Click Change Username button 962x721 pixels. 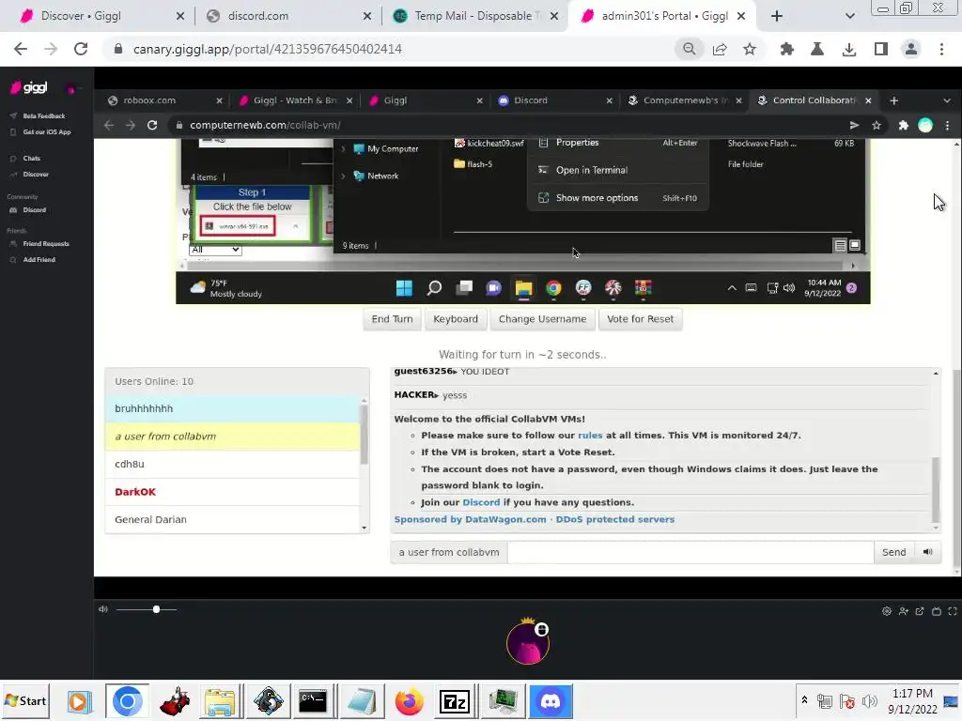542,319
